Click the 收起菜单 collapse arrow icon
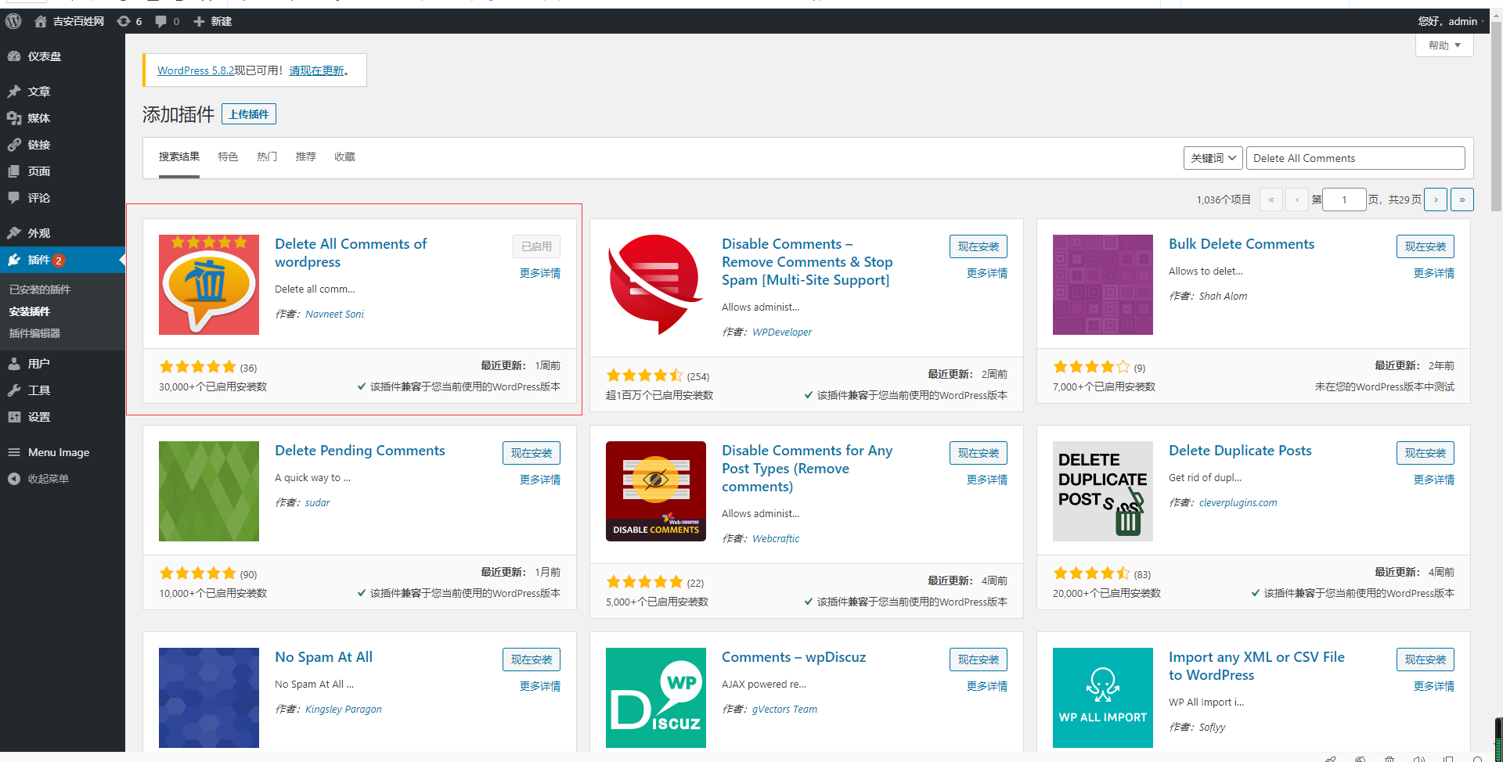The image size is (1503, 762). pos(14,479)
